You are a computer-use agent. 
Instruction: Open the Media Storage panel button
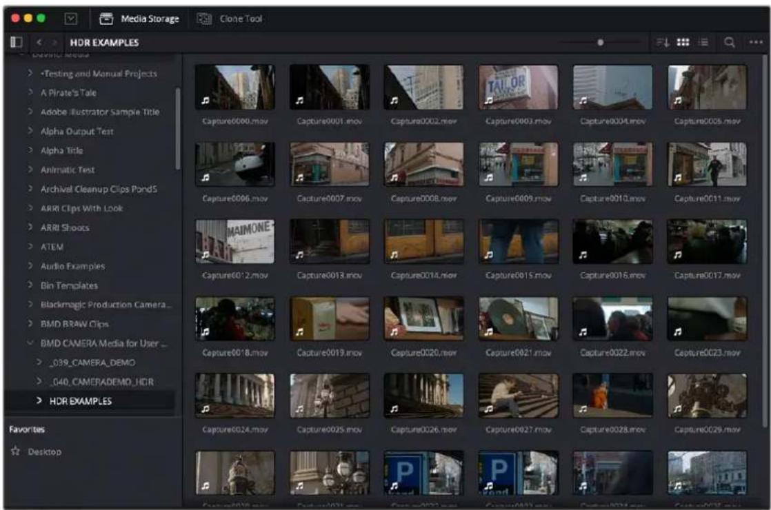pyautogui.click(x=139, y=19)
